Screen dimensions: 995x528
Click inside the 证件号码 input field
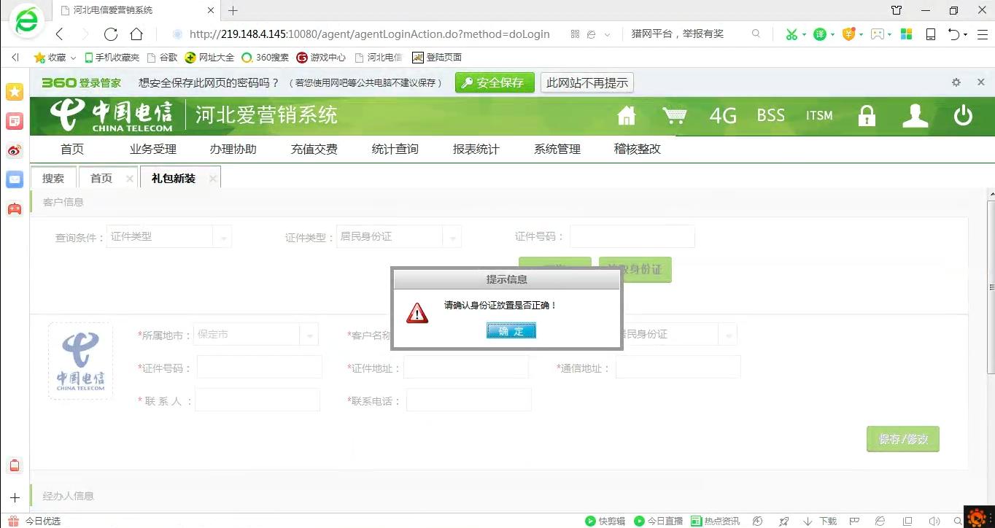pyautogui.click(x=632, y=236)
